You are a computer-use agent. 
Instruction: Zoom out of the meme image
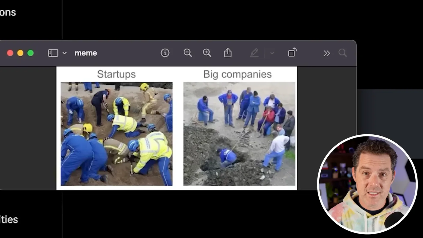pyautogui.click(x=187, y=53)
